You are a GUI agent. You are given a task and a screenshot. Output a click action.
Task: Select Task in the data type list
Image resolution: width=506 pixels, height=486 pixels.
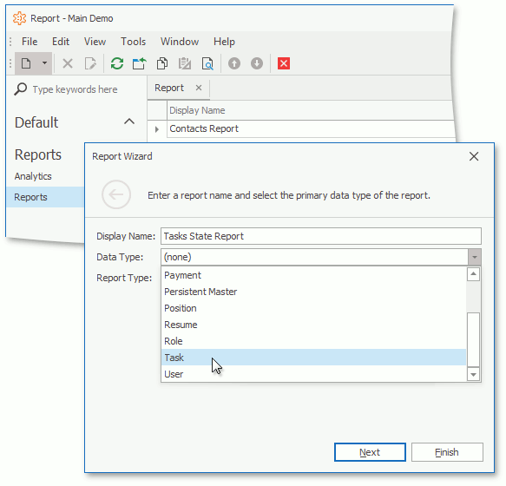click(x=313, y=358)
